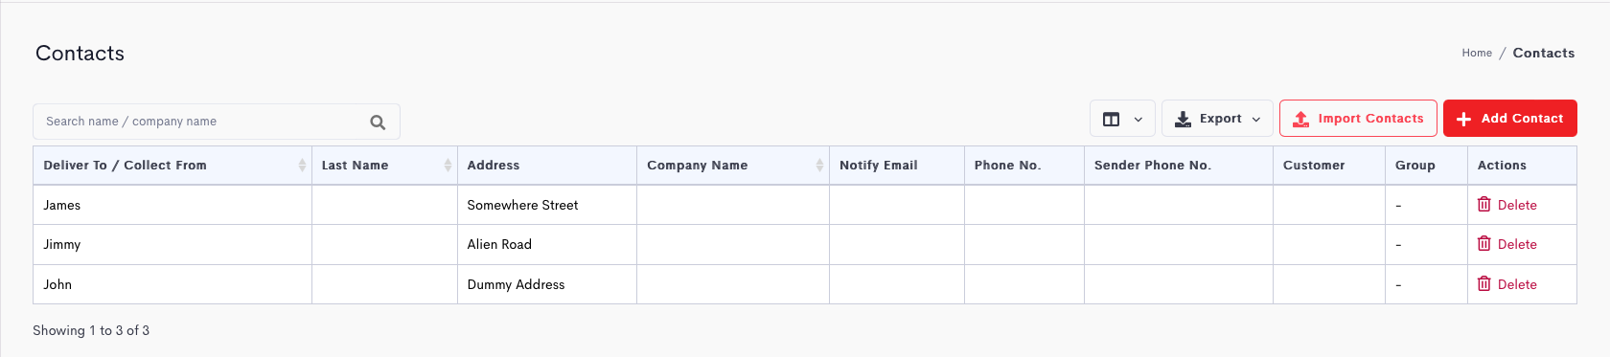Sort by Last Name column arrows
Screen dimensions: 1610x357
point(448,166)
